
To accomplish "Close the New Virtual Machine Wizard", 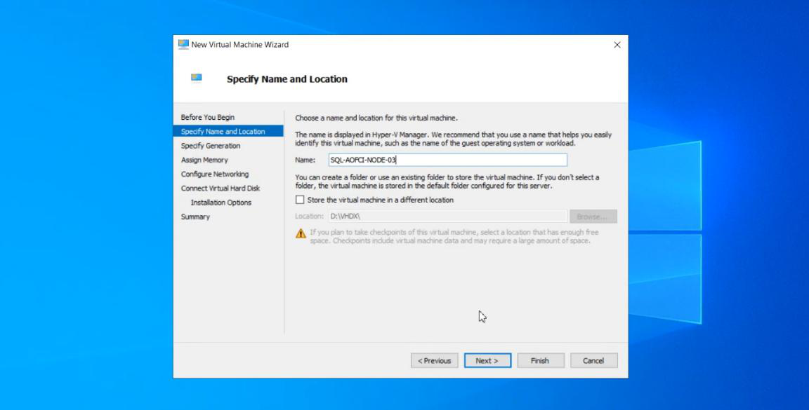I will coord(617,45).
